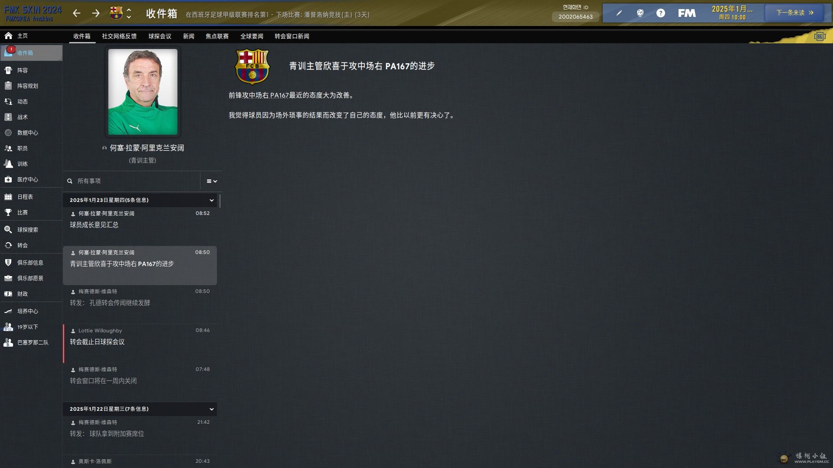Viewport: 833px width, 468px height.
Task: Click the forward navigation arrow
Action: coord(96,13)
